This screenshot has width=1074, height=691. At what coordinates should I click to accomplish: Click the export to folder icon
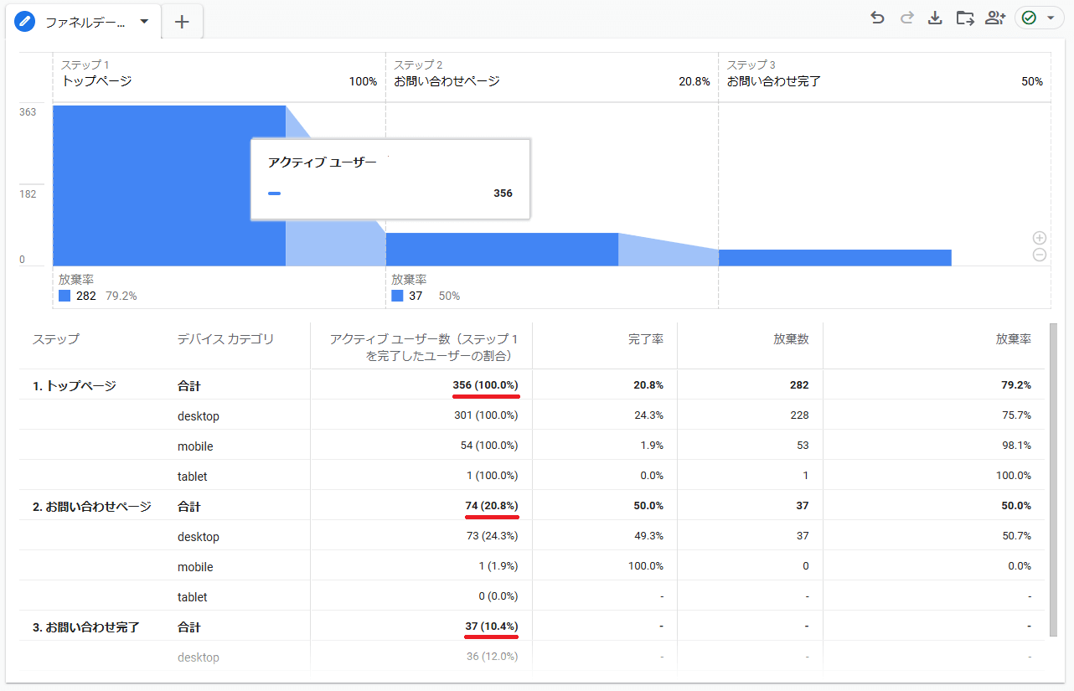point(964,18)
